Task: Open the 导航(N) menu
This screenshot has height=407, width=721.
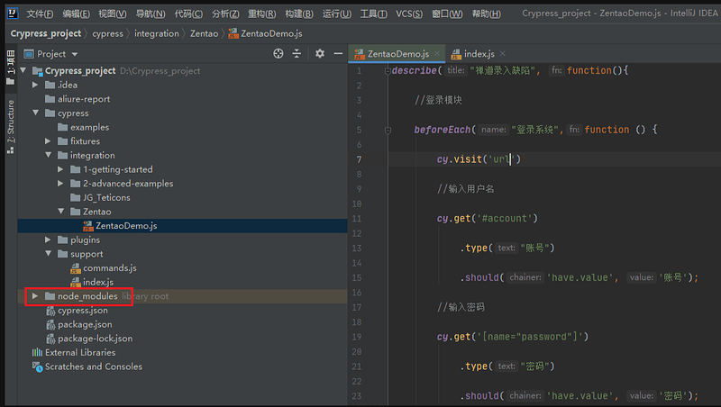Action: coord(151,14)
